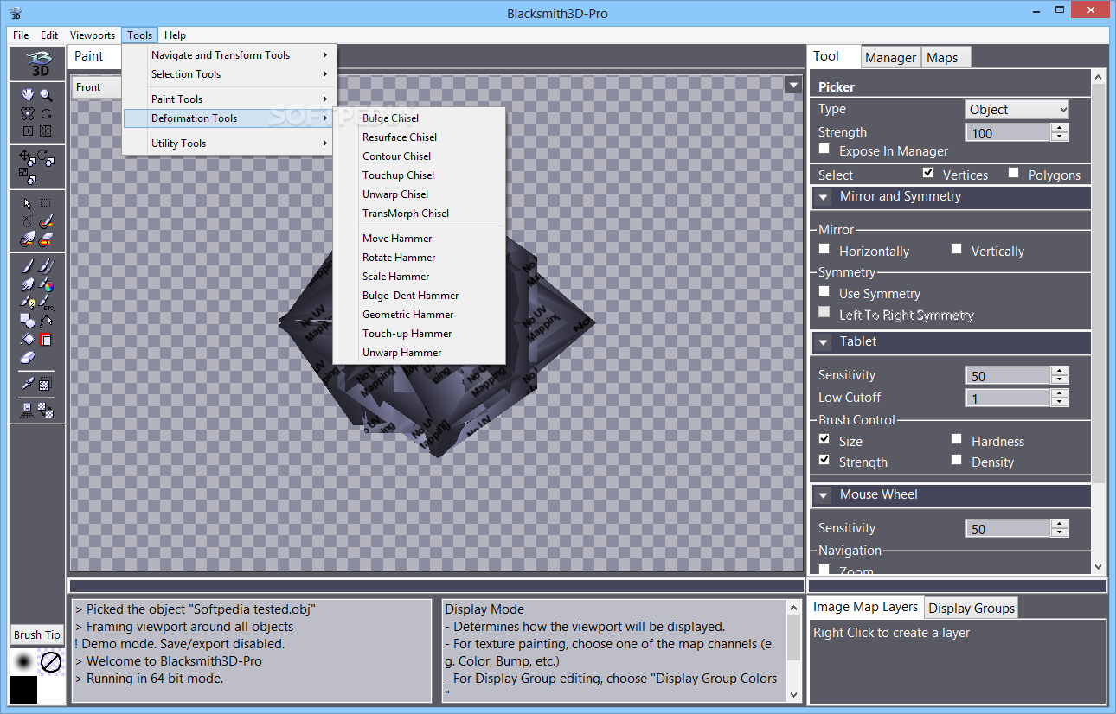Enable Brush Control Hardness checkbox
Image resolution: width=1116 pixels, height=714 pixels.
[x=956, y=439]
